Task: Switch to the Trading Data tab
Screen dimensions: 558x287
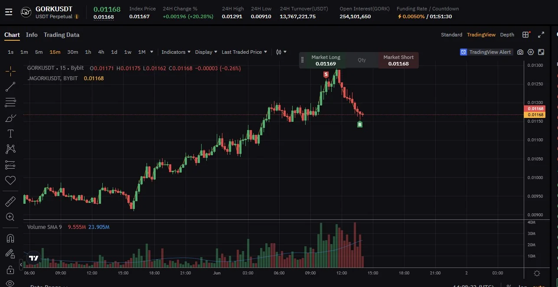Action: click(x=61, y=35)
